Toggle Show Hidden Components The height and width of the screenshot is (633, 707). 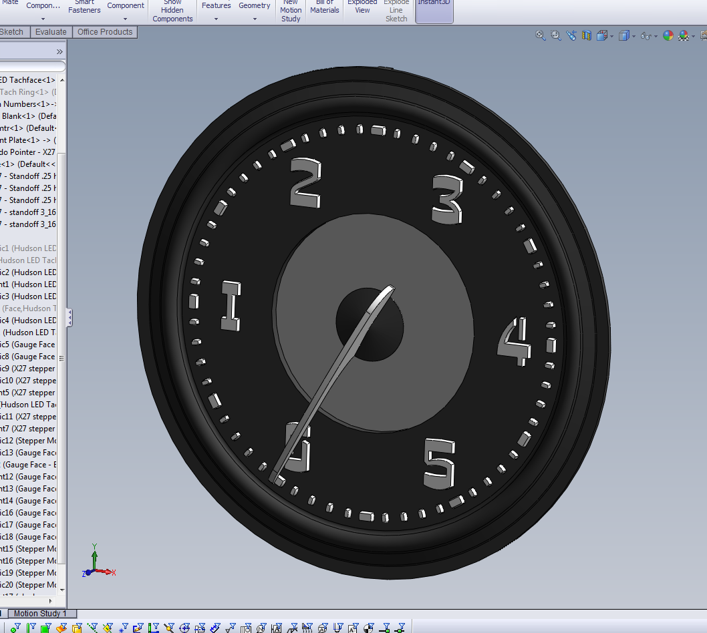pos(172,10)
